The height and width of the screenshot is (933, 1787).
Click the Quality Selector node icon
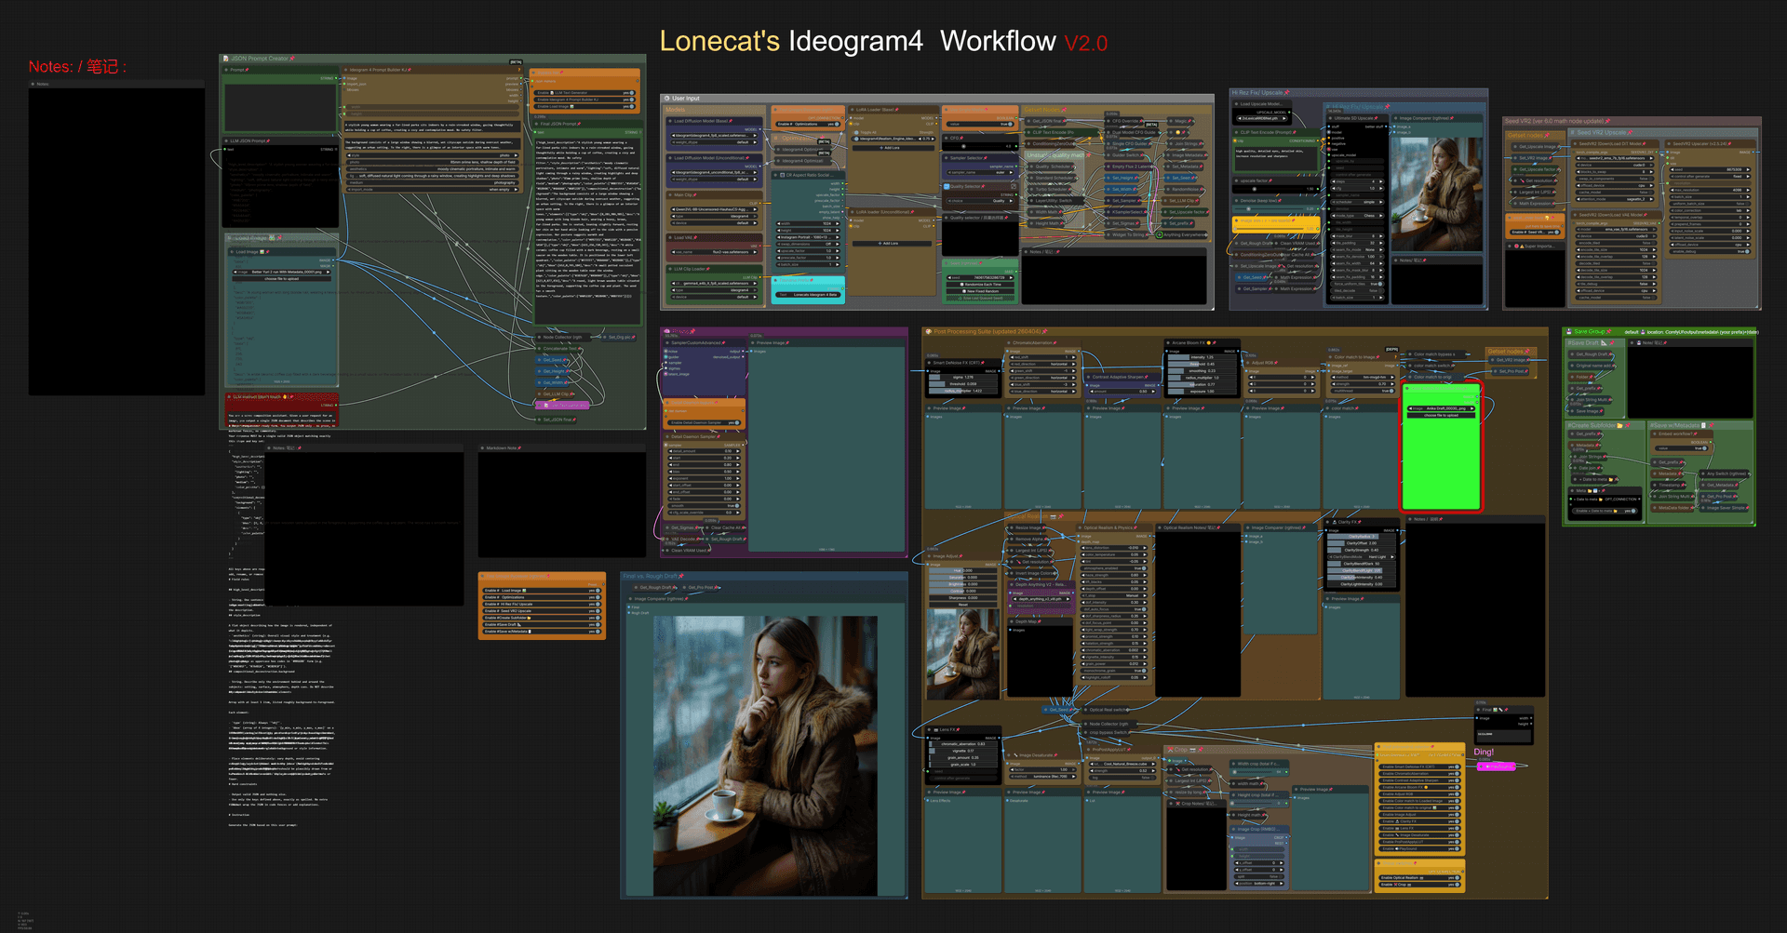947,186
